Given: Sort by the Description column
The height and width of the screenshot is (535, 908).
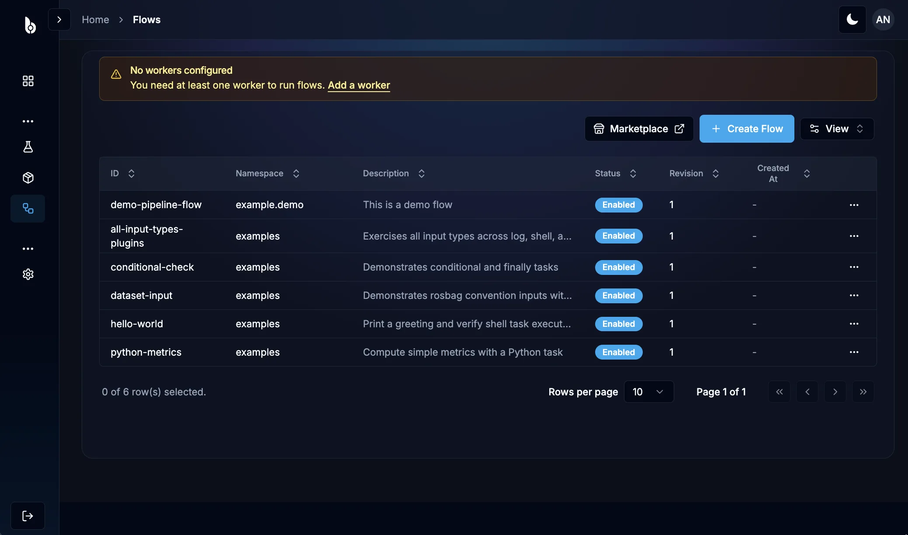Looking at the screenshot, I should 394,174.
